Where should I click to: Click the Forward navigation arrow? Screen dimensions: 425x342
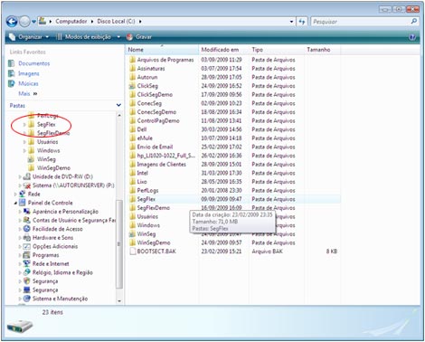coord(24,22)
